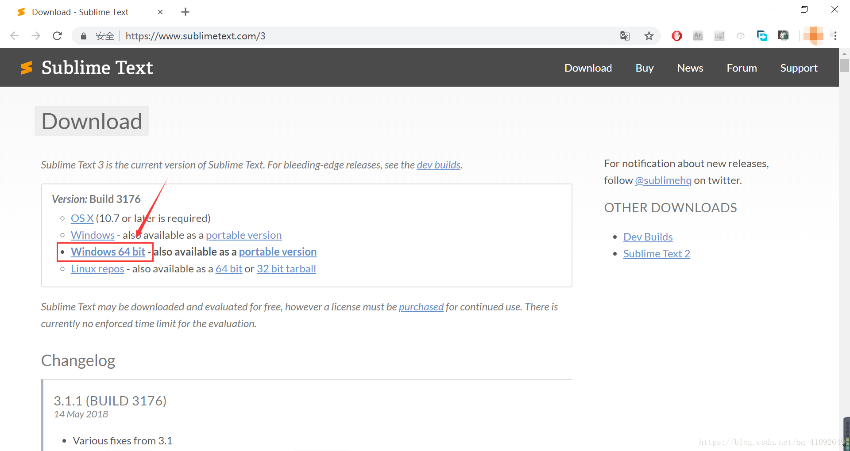Open the profile avatar button
Screen dimensions: 850x451
[x=813, y=36]
